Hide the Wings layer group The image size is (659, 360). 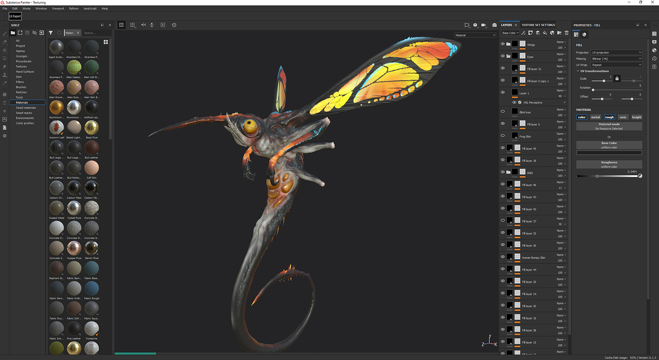pos(502,43)
